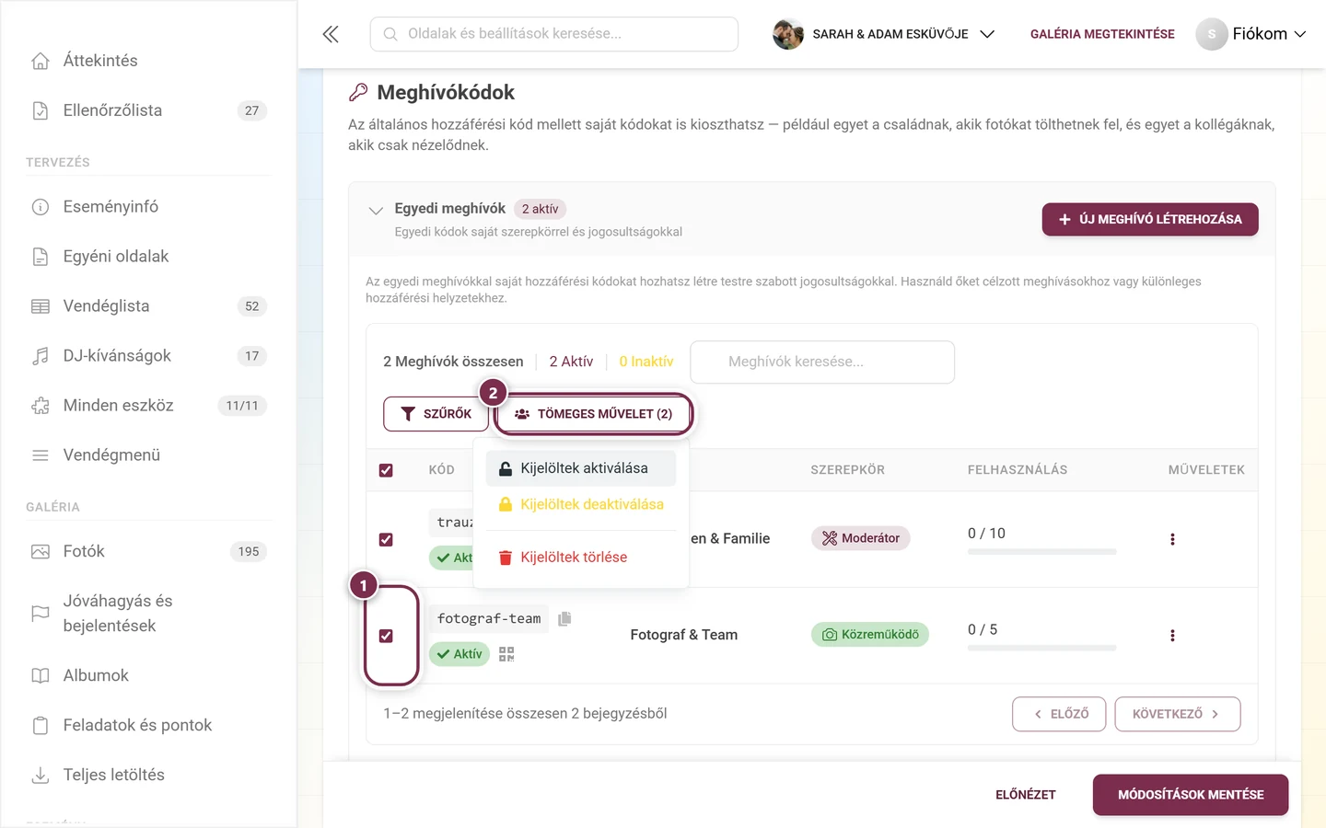Click the Feladatok és pontok clipboard icon

[x=41, y=726]
